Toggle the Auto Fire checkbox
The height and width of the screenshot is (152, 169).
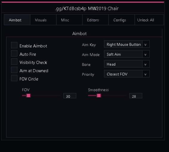pyautogui.click(x=14, y=53)
